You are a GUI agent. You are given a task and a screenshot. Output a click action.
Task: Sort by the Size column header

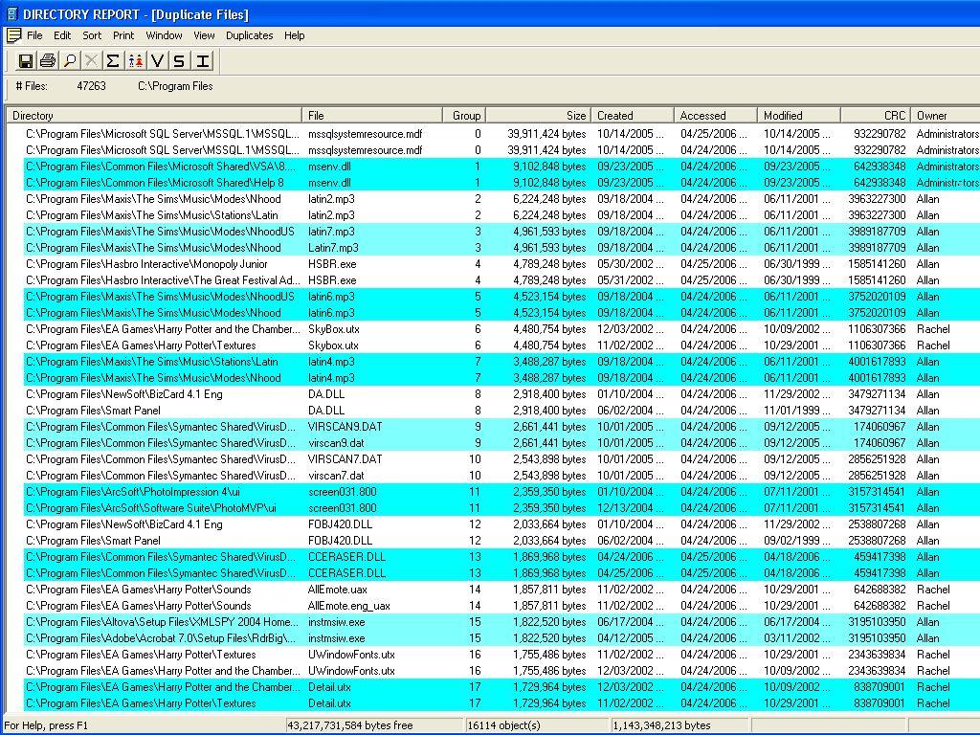coord(538,116)
